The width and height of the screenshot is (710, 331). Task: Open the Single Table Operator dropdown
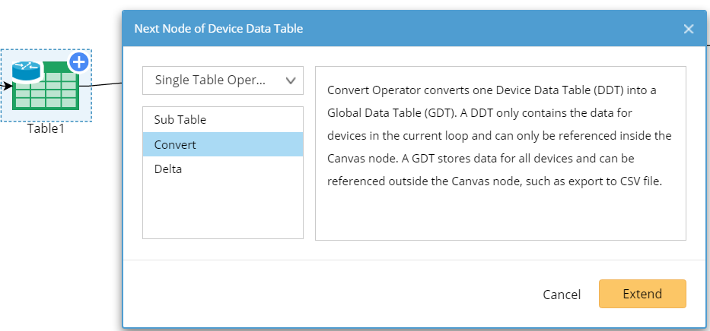tap(222, 80)
